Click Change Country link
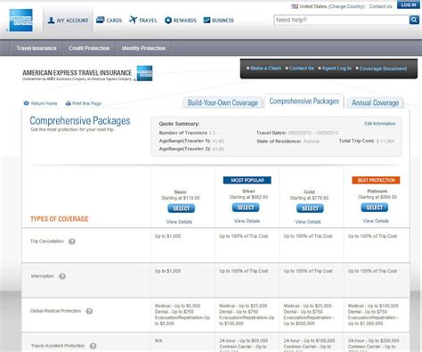 [347, 6]
